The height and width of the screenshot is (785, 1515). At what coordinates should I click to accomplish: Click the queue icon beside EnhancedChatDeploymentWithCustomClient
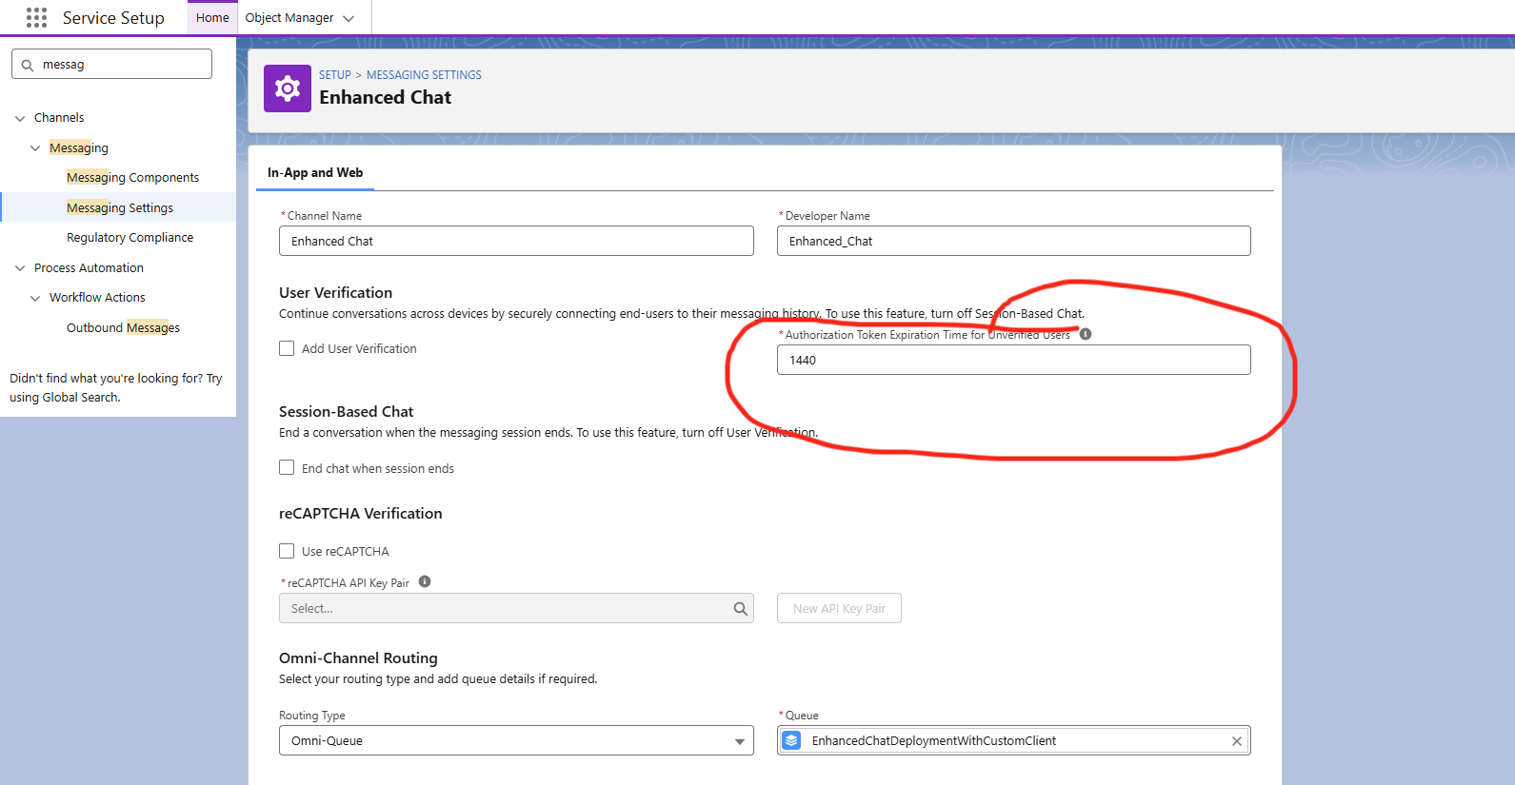[x=791, y=740]
